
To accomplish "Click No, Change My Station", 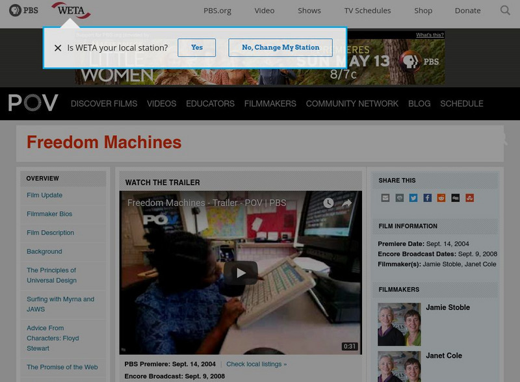I will tap(279, 47).
